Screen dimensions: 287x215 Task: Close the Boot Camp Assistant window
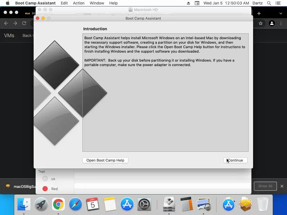pos(38,18)
